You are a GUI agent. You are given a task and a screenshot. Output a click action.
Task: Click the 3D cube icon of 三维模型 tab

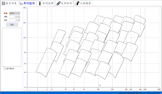pos(77,3)
